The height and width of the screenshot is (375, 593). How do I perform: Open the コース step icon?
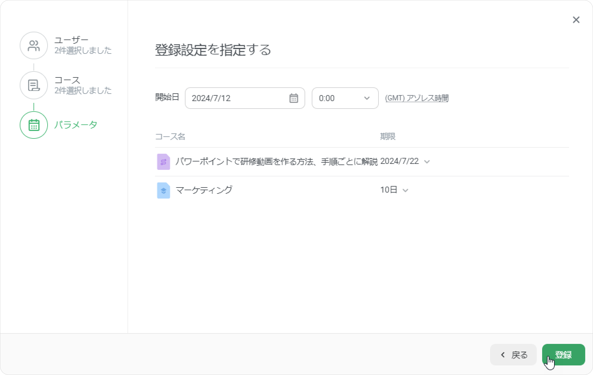point(34,85)
